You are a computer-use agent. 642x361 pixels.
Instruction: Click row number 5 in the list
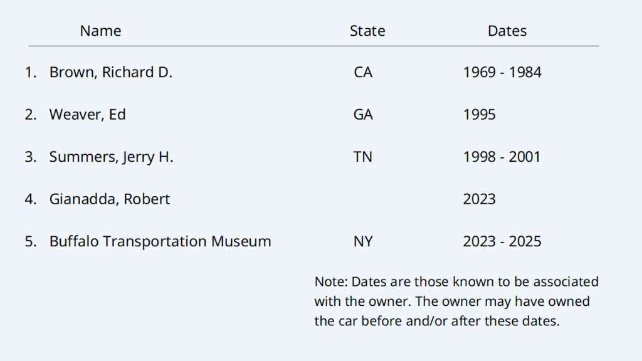pyautogui.click(x=31, y=241)
